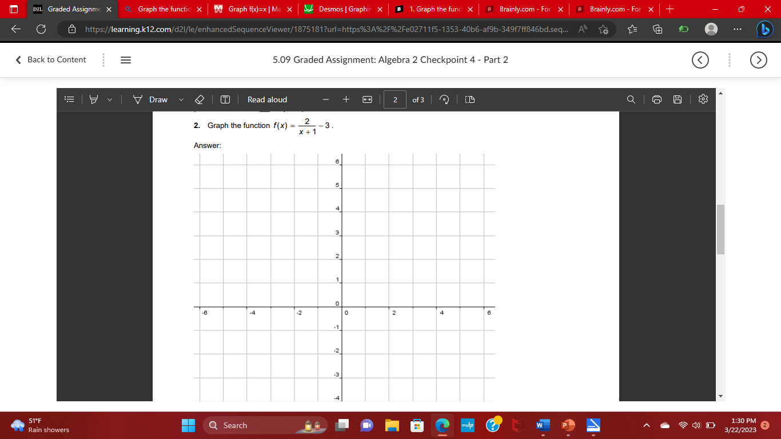Screen dimensions: 781x439
Task: Click inside the page number field
Action: coord(395,99)
